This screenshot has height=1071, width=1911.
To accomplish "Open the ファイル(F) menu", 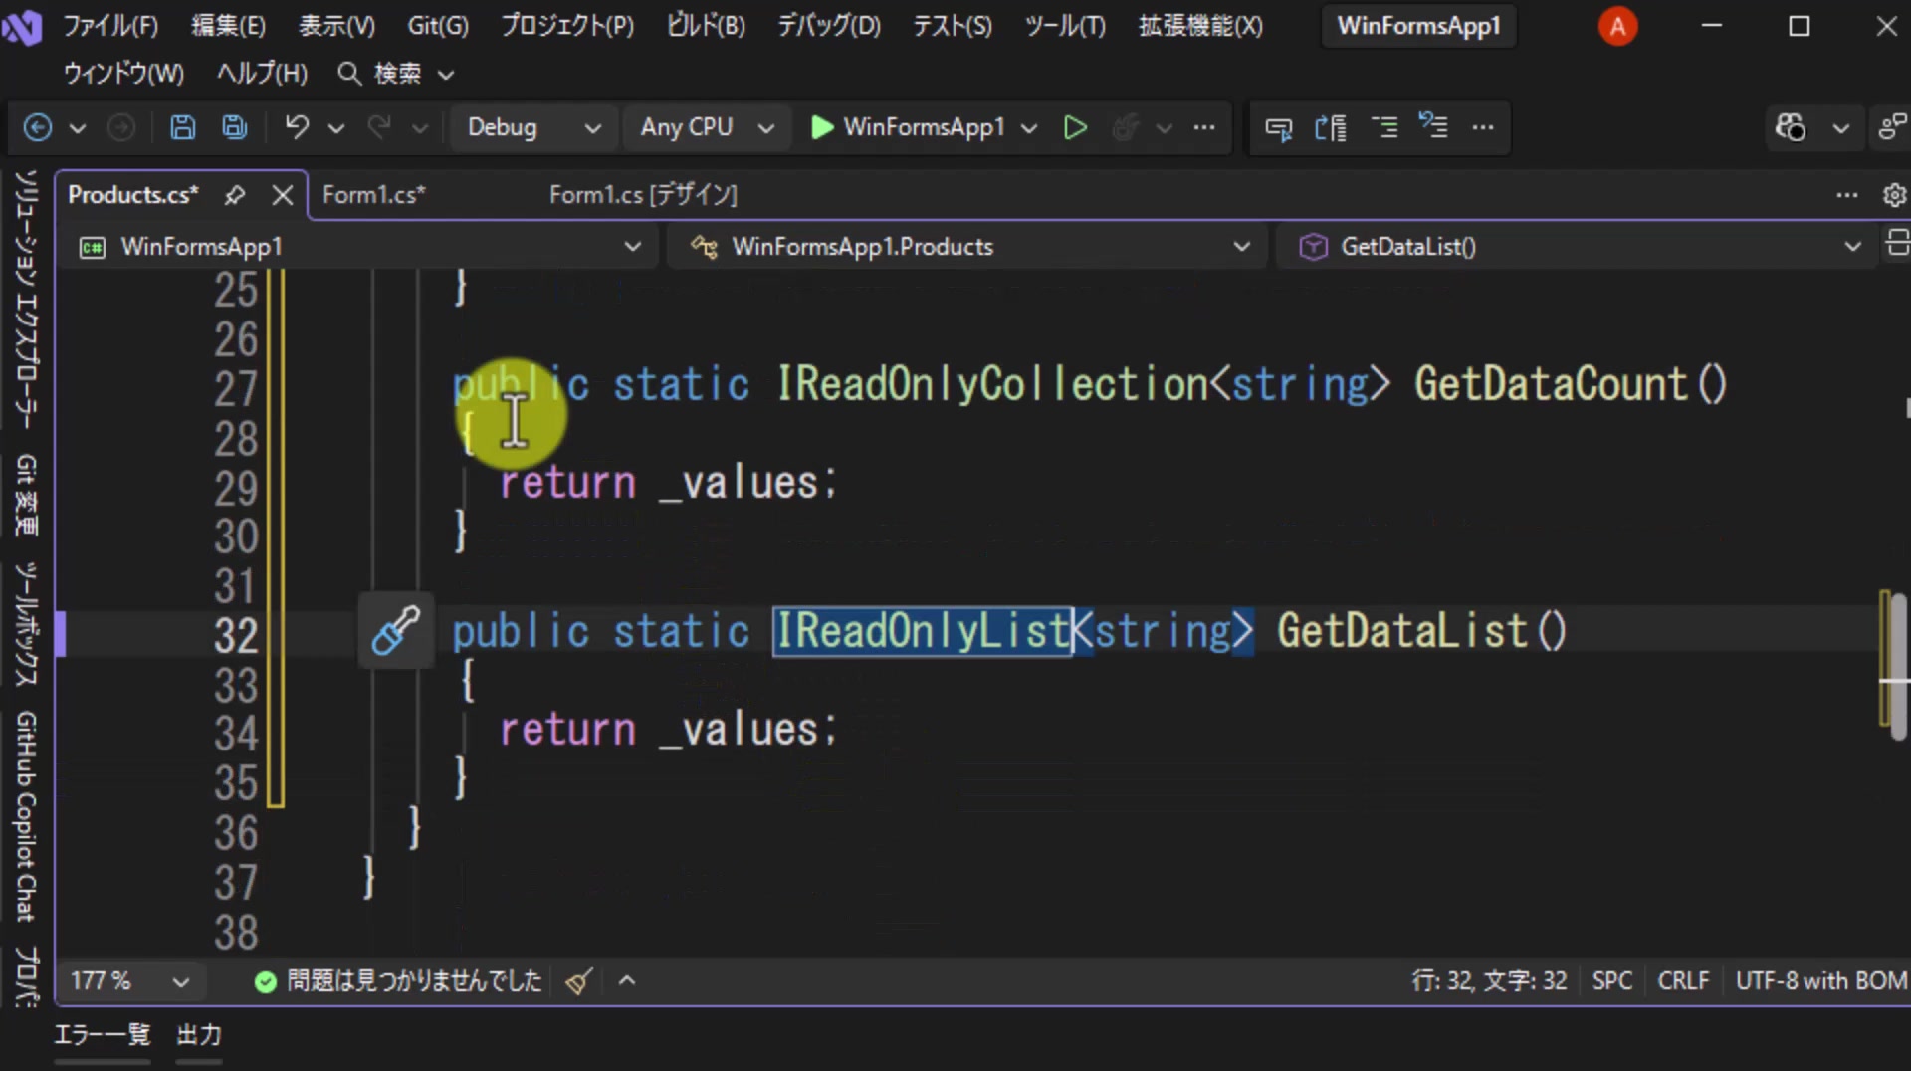I will (x=110, y=26).
